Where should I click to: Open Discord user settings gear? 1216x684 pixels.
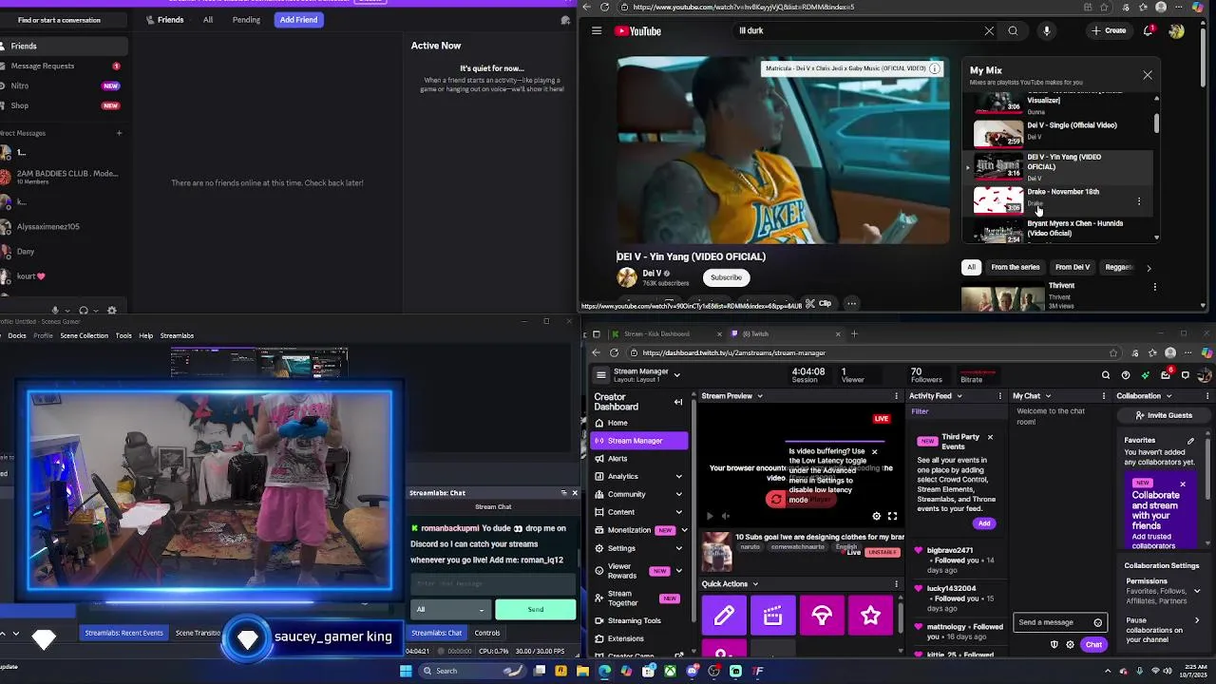[112, 310]
